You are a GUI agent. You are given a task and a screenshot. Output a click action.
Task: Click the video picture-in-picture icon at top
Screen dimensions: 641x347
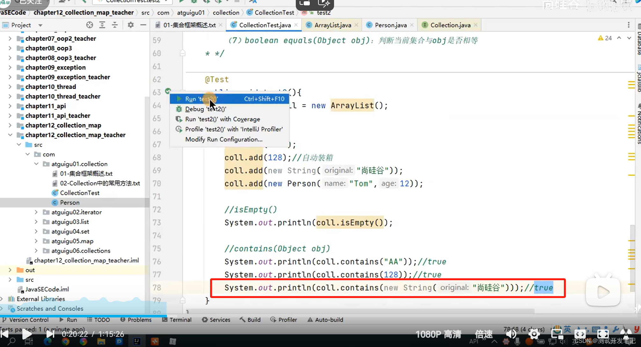[x=305, y=3]
